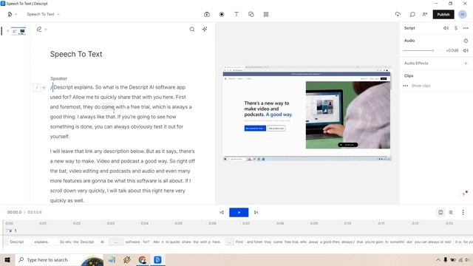The width and height of the screenshot is (473, 266).
Task: Click the 'software' word clip in timeline
Action: 132,242
